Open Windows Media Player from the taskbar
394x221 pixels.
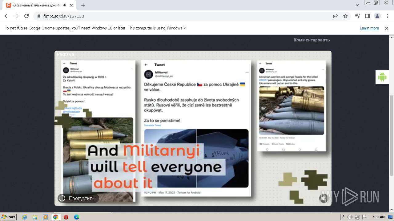(45, 217)
